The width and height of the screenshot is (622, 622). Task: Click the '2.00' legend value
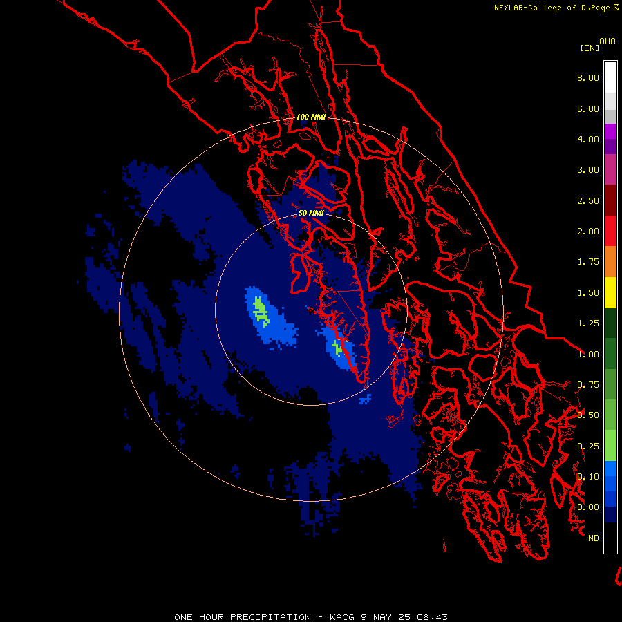pos(588,232)
